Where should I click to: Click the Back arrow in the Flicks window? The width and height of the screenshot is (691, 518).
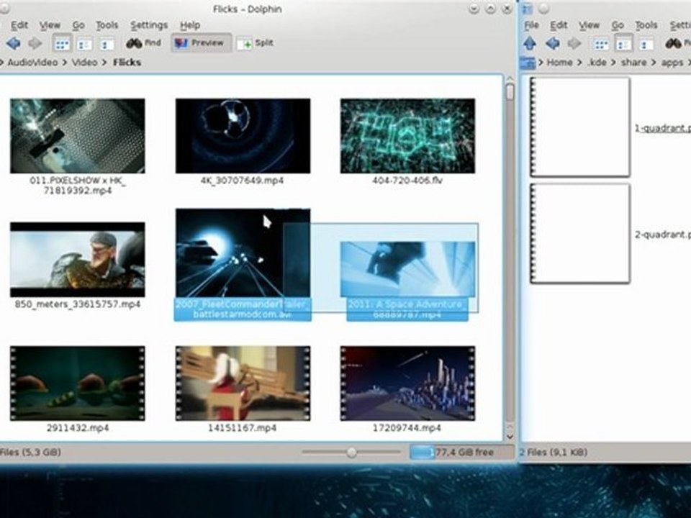click(x=13, y=44)
